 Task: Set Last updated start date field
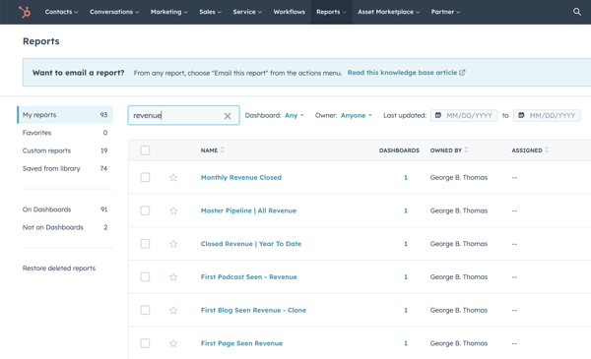click(464, 115)
